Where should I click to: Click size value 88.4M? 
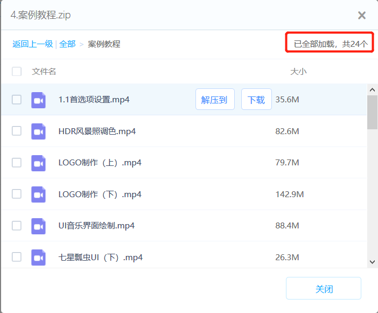pos(287,226)
